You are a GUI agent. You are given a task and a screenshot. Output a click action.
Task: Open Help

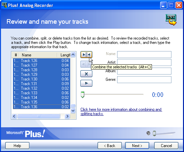(17, 146)
